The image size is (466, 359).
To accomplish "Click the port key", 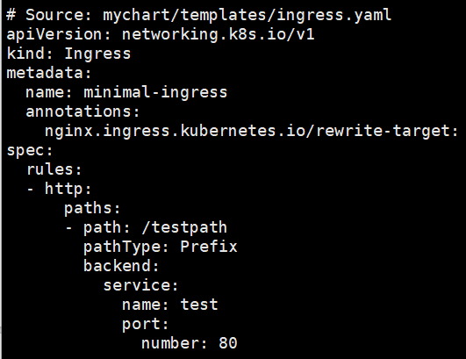I will tap(146, 325).
